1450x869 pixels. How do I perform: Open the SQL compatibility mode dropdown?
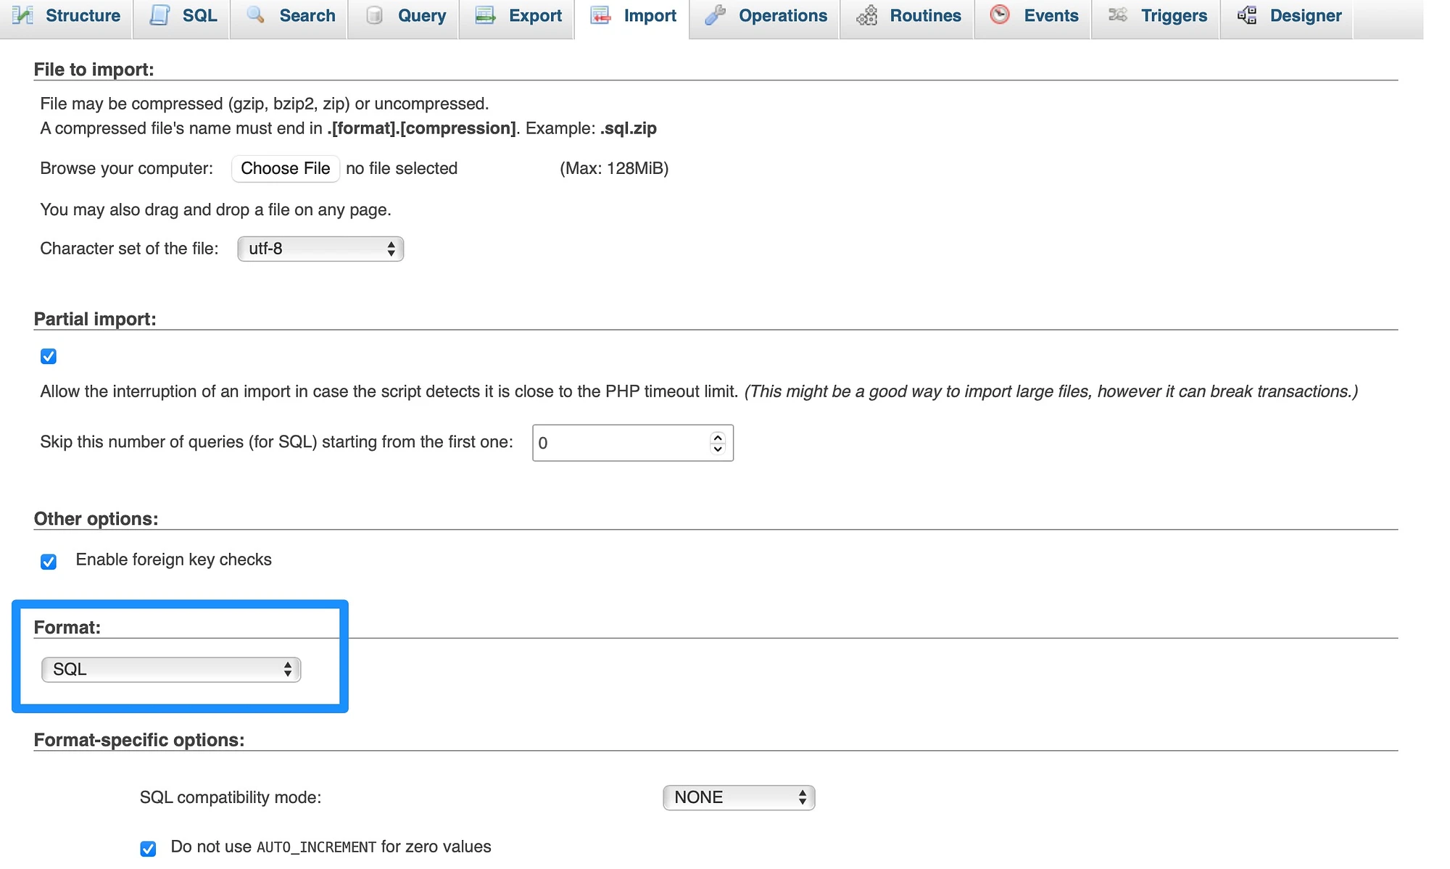click(x=737, y=796)
